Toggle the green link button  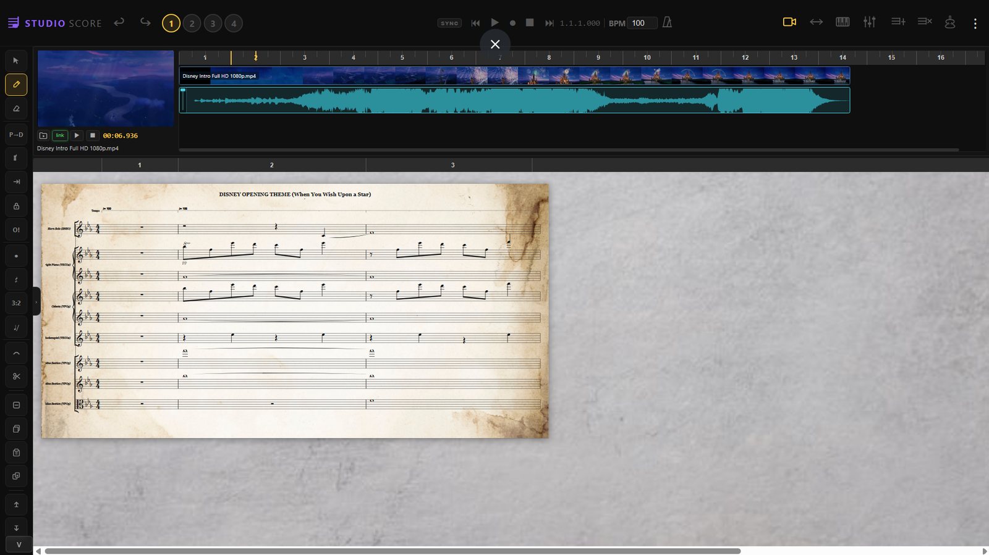(x=60, y=135)
